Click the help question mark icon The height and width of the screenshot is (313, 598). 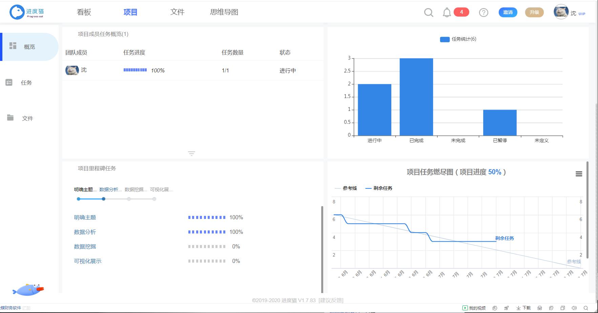pyautogui.click(x=483, y=12)
